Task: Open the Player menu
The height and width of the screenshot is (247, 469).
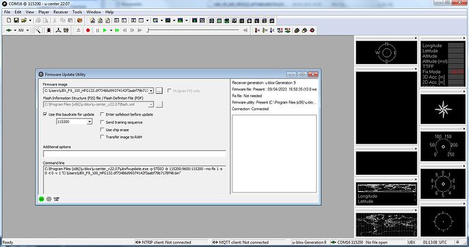Action: tap(44, 12)
